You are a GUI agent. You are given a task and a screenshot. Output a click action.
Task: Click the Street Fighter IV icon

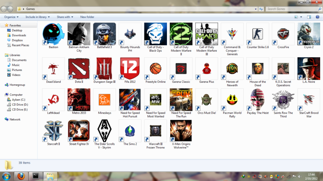79,131
